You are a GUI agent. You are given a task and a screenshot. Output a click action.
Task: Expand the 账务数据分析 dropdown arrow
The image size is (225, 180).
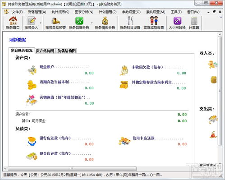coord(92,23)
